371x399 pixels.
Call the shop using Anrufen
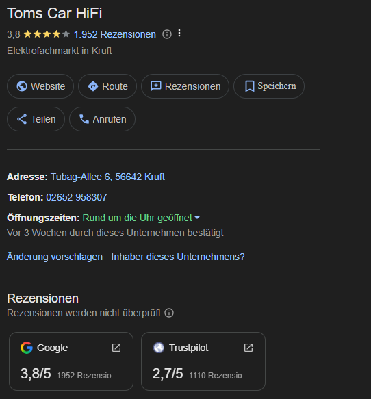[102, 119]
